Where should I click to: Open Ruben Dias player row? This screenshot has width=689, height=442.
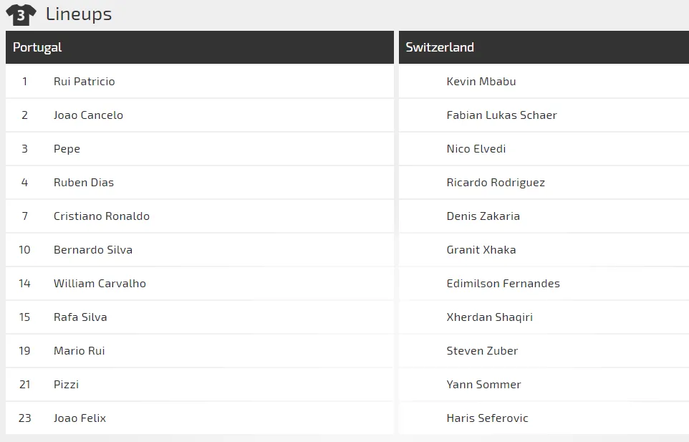tap(83, 183)
